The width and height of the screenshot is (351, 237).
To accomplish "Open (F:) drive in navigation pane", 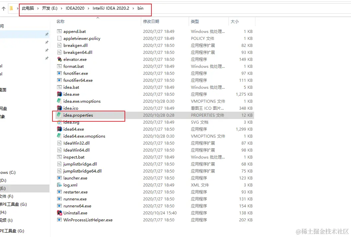I will (7, 196).
